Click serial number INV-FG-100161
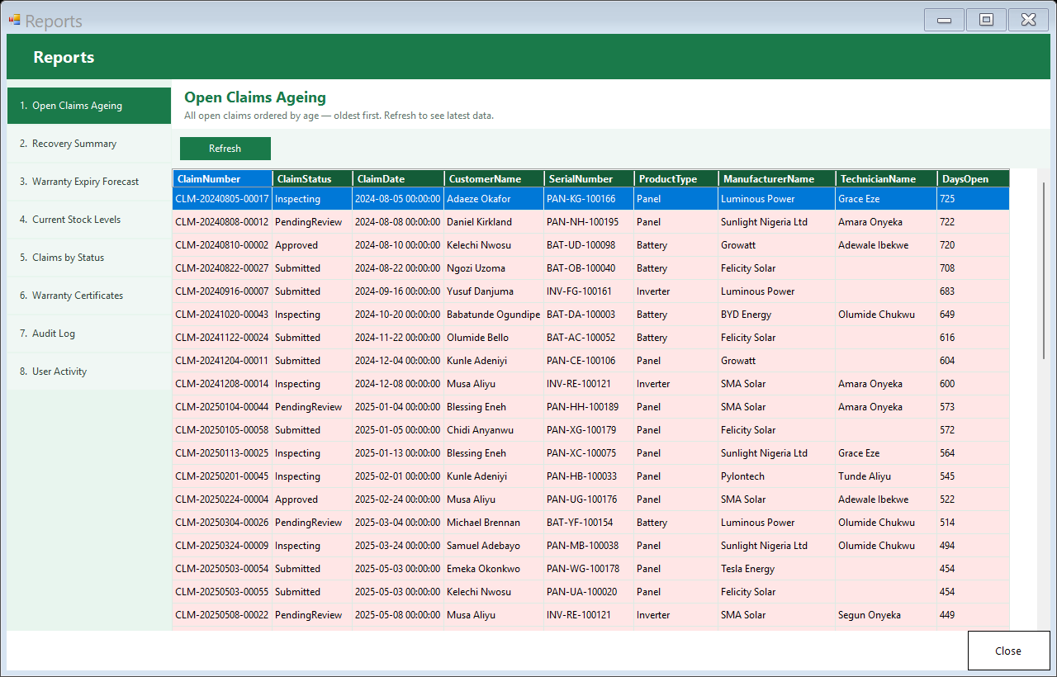Viewport: 1057px width, 677px height. point(589,291)
